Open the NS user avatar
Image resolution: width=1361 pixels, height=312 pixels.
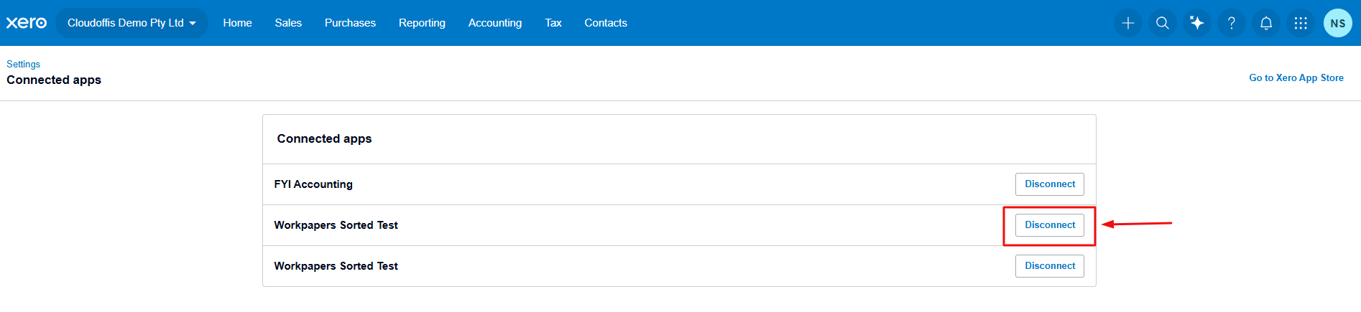[1337, 23]
